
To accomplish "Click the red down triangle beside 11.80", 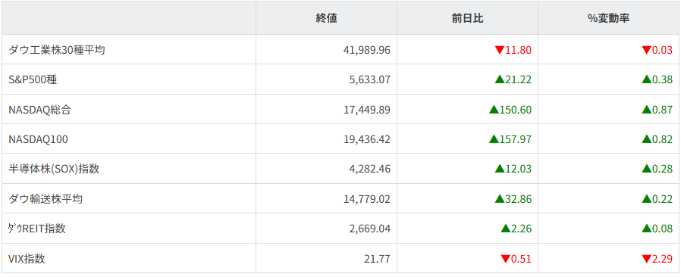I will (500, 50).
